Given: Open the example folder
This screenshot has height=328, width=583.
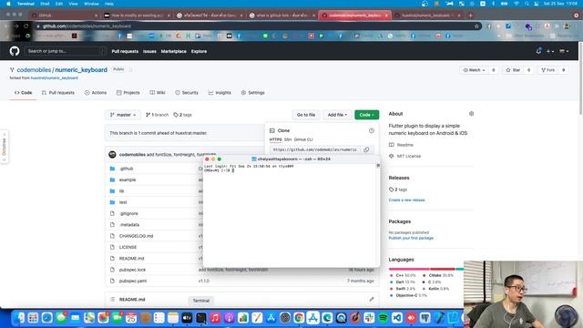Looking at the screenshot, I should pyautogui.click(x=128, y=180).
